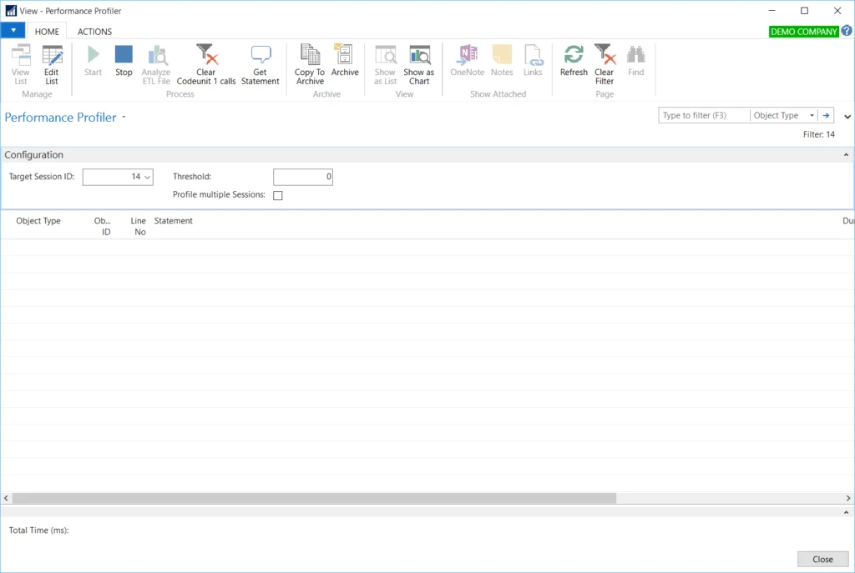This screenshot has height=573, width=855.
Task: Collapse the Configuration section
Action: click(845, 154)
